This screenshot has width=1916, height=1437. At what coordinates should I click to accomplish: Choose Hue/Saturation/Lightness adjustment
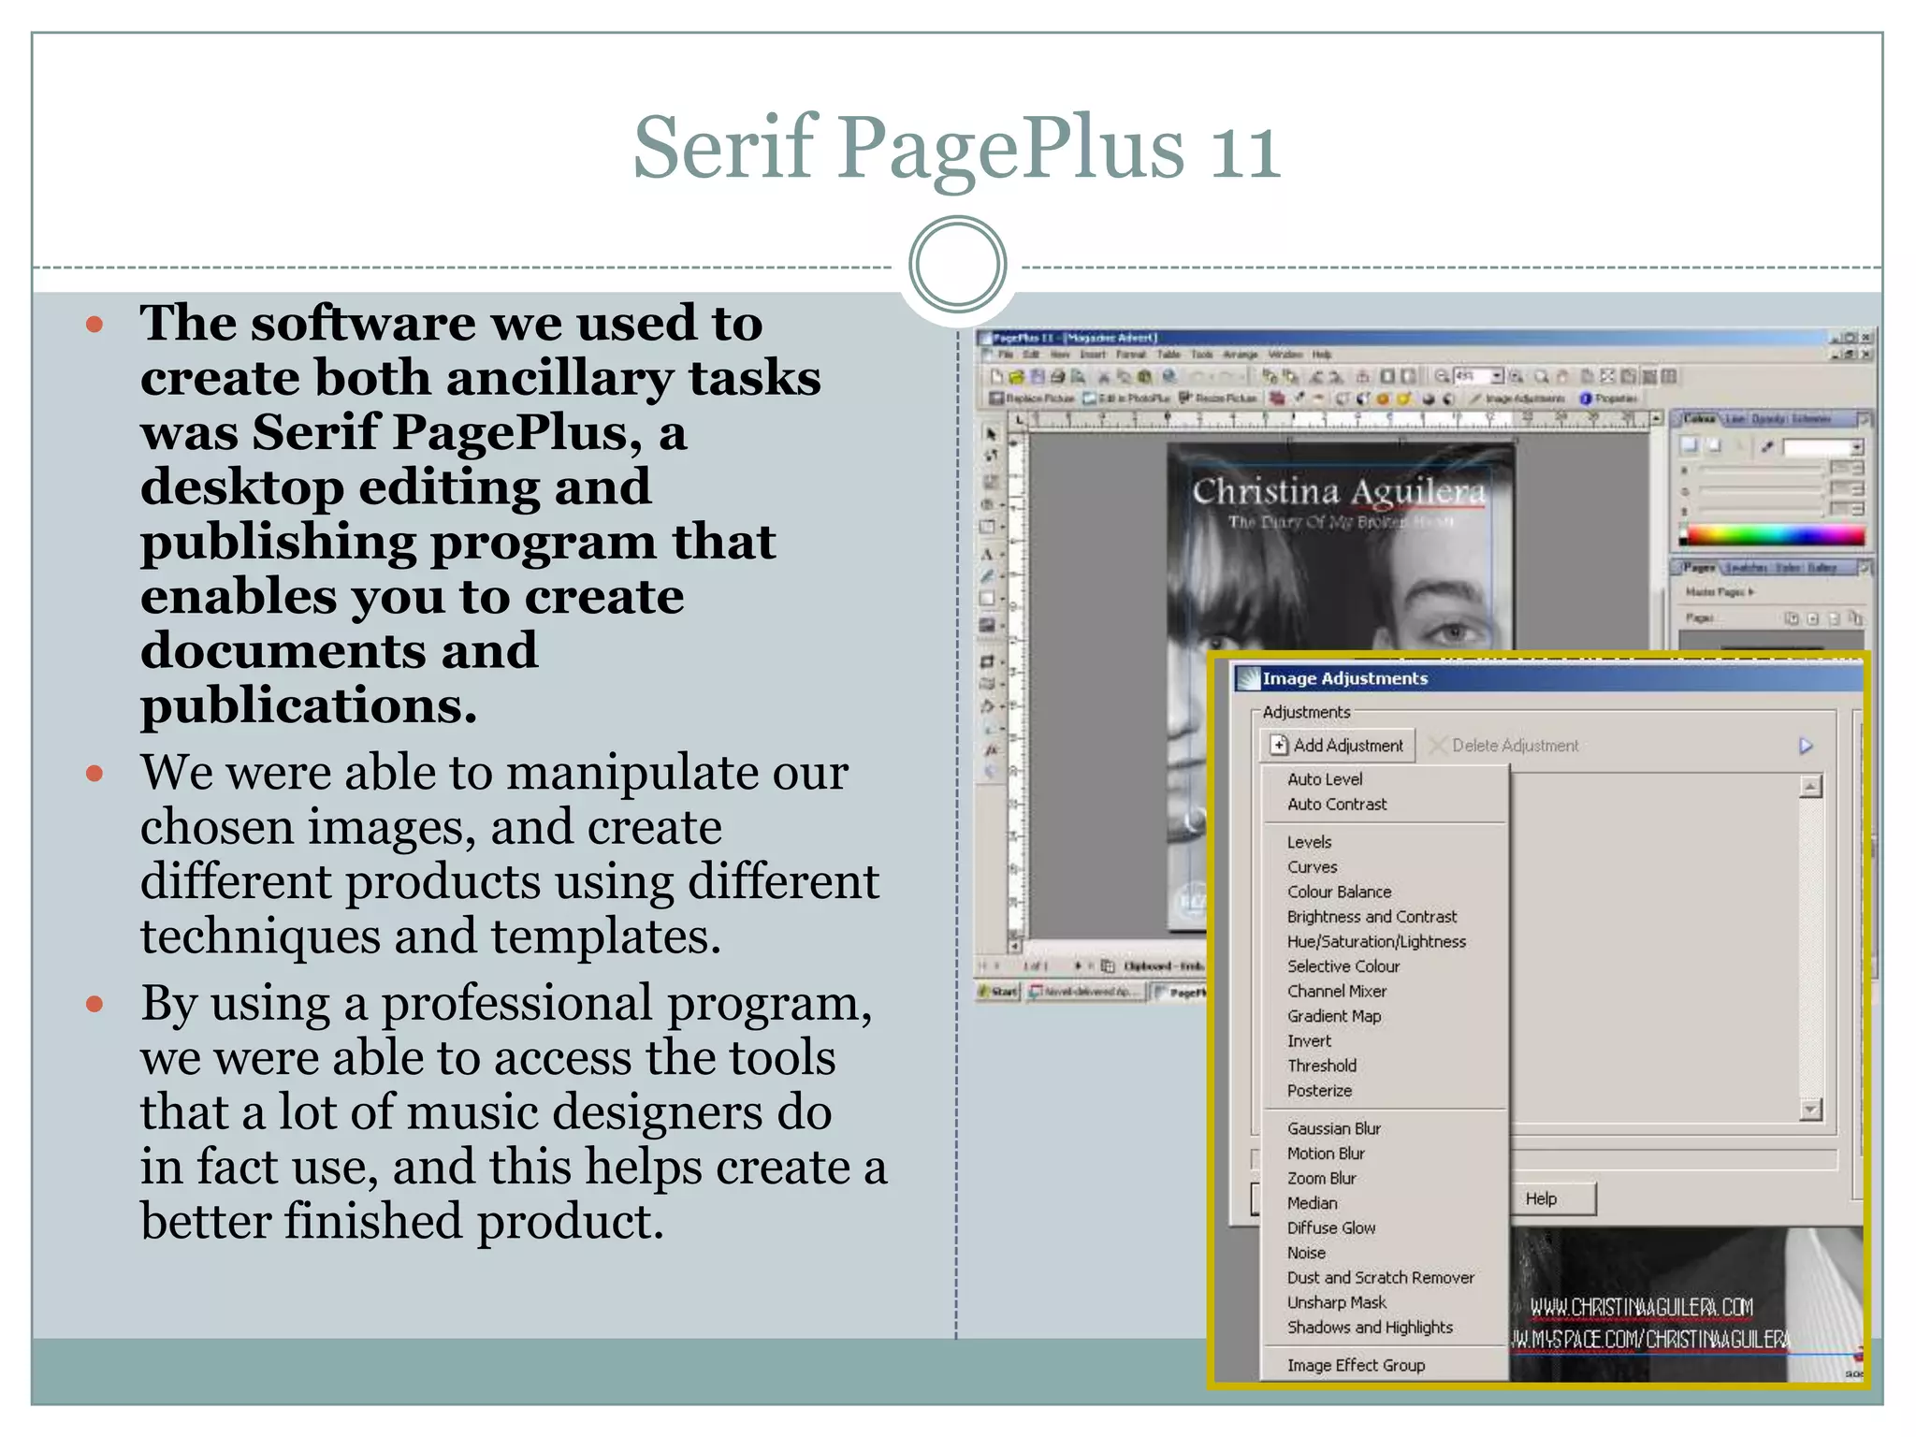coord(1375,942)
